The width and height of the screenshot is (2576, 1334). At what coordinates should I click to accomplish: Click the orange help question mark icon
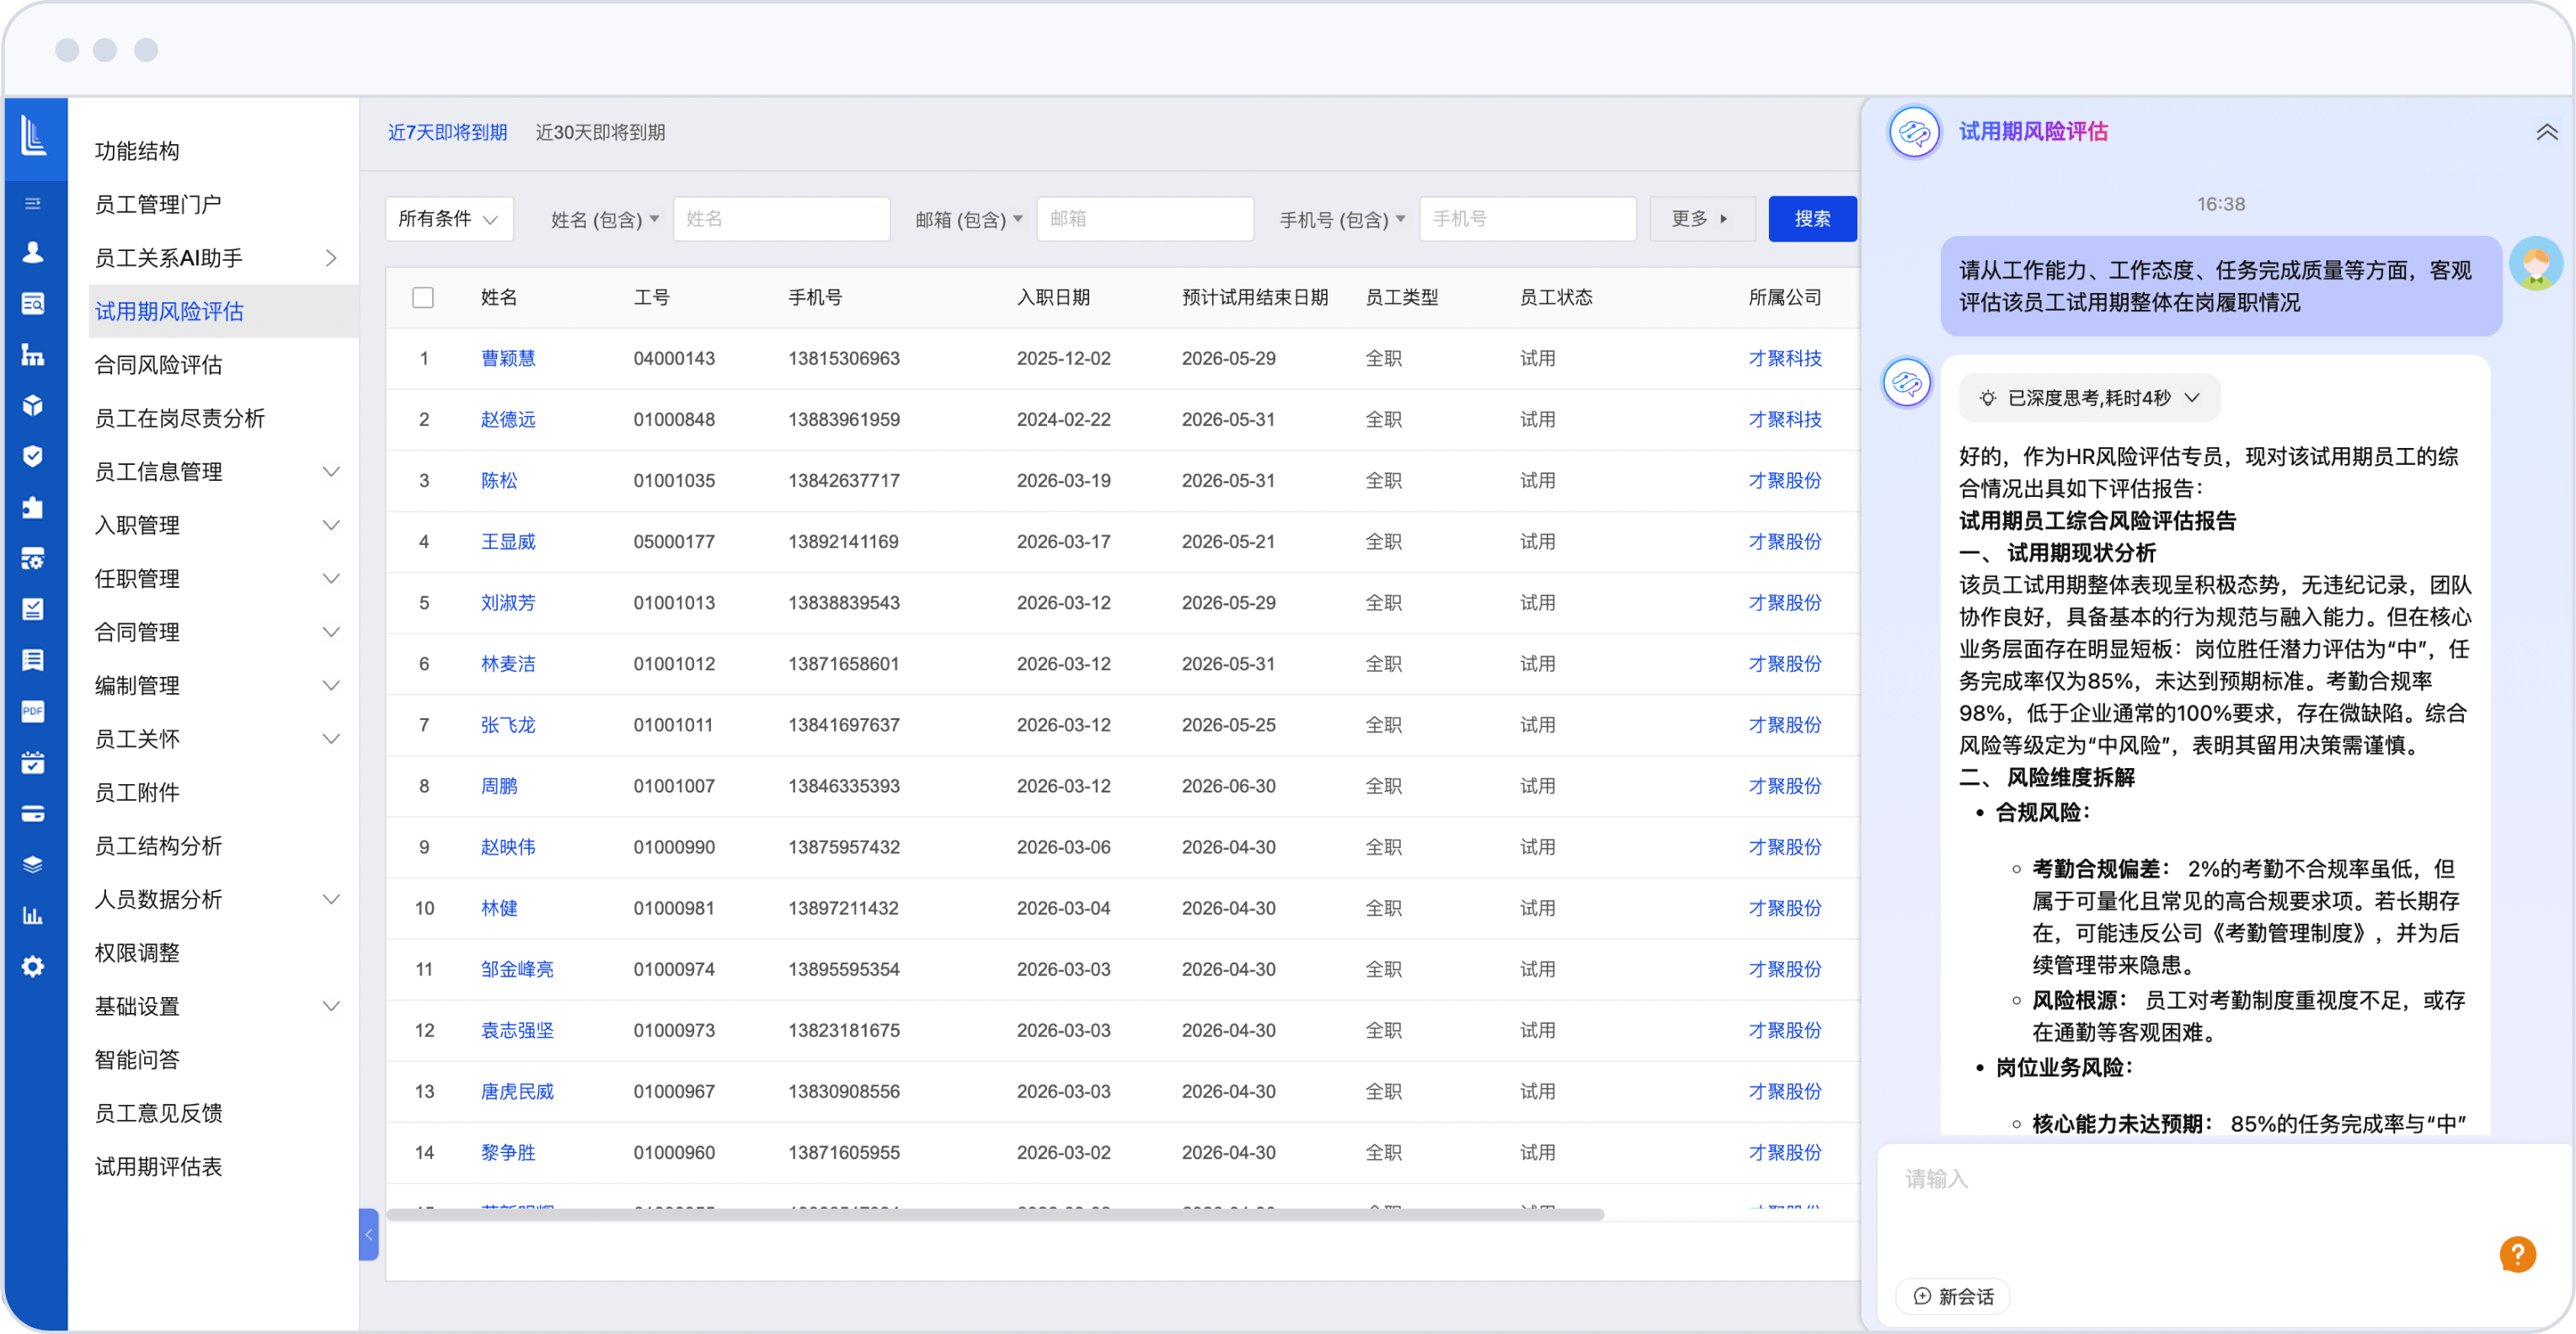click(2517, 1254)
